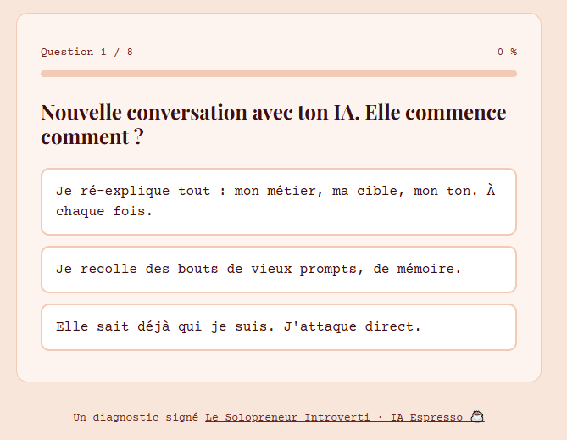
Task: Choose the answer mentioning 'vieux prompts'
Action: tap(279, 270)
